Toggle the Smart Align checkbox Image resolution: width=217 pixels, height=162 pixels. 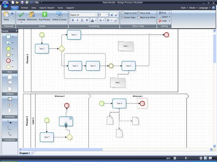pyautogui.click(x=122, y=17)
